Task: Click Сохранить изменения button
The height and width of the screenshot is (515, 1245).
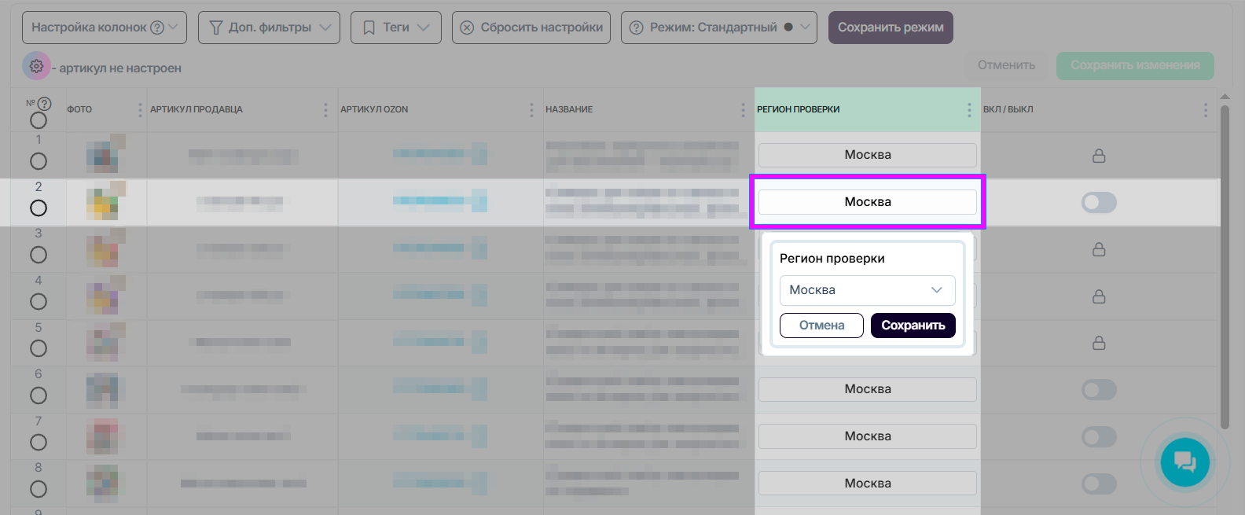Action: (x=1135, y=65)
